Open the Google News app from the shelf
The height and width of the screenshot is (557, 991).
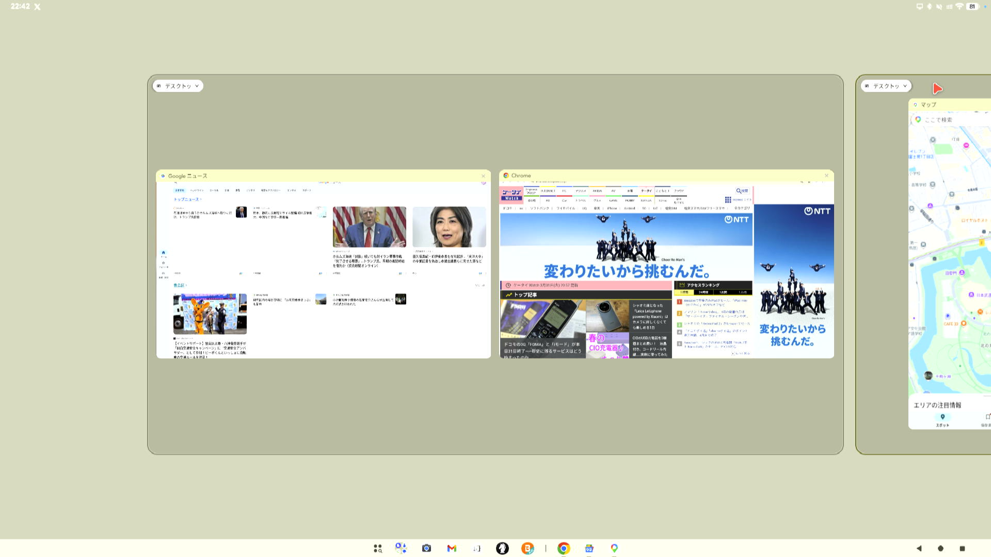click(x=589, y=548)
